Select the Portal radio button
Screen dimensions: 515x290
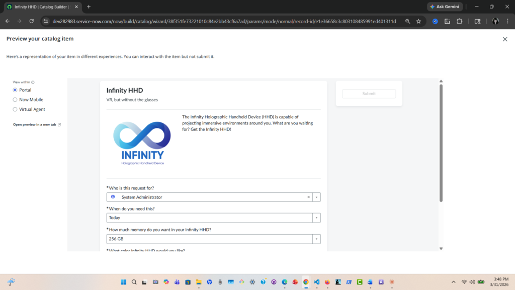point(15,90)
